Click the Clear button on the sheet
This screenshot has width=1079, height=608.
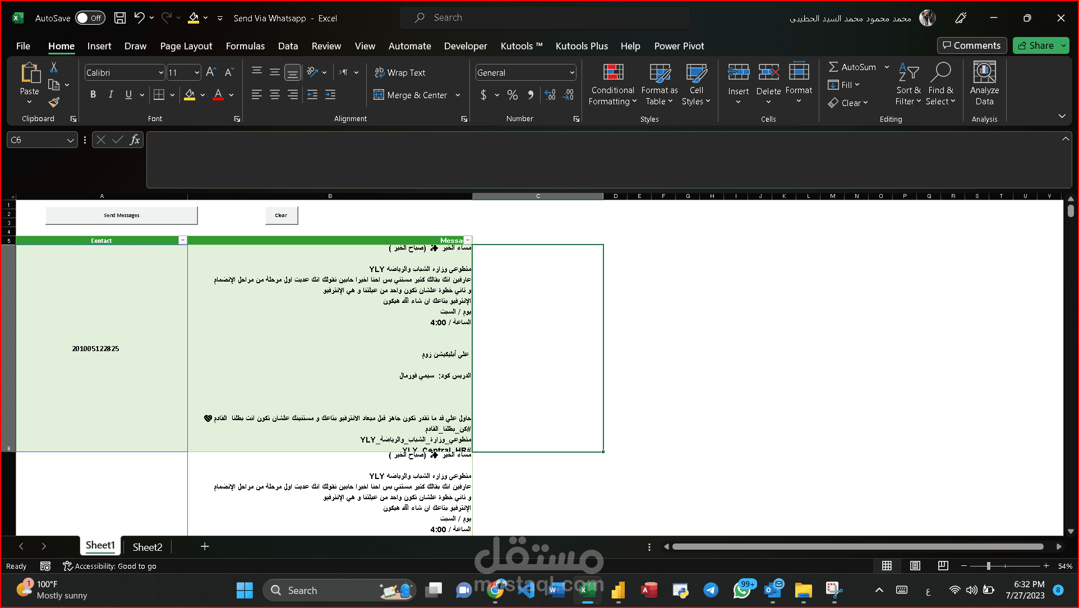coord(281,215)
